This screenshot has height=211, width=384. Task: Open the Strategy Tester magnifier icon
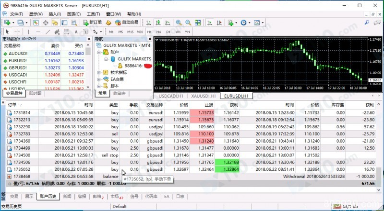coord(74,22)
